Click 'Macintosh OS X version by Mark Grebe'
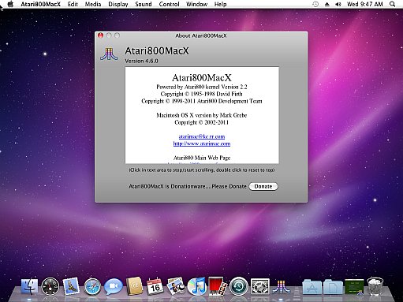 202,115
